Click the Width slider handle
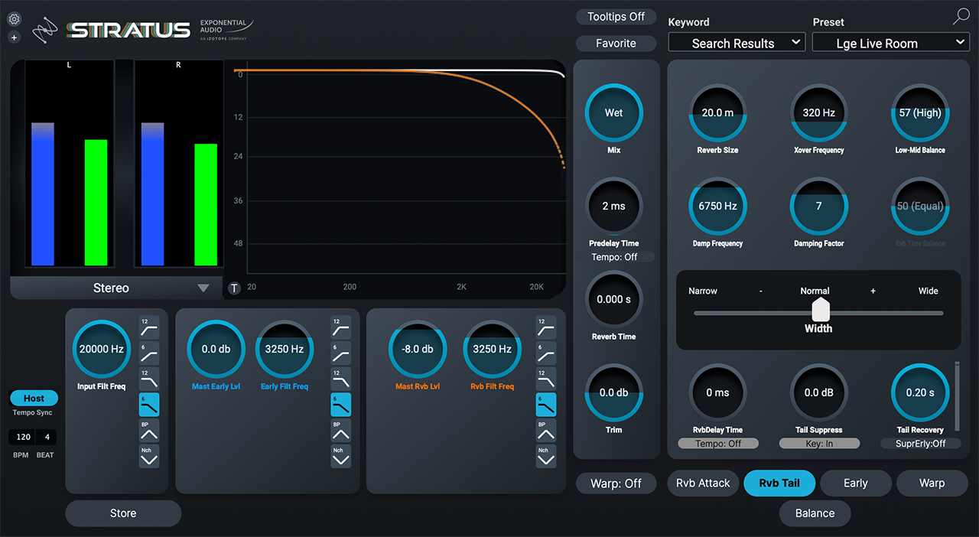Screen dimensions: 979x537 pyautogui.click(x=820, y=310)
